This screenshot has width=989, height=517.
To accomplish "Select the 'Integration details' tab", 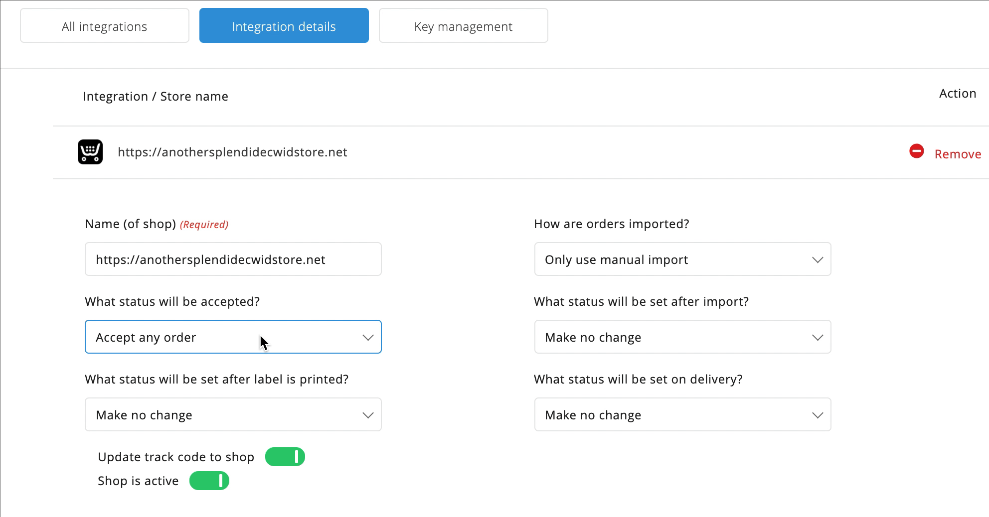I will pos(283,25).
